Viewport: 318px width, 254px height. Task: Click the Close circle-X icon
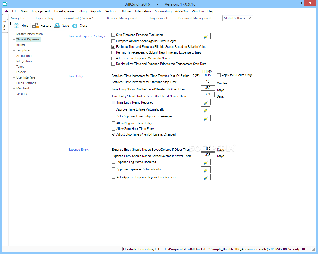coord(75,26)
